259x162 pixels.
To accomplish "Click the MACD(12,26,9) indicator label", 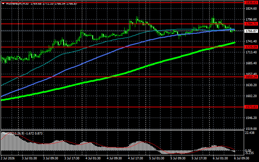I will pos(14,133).
